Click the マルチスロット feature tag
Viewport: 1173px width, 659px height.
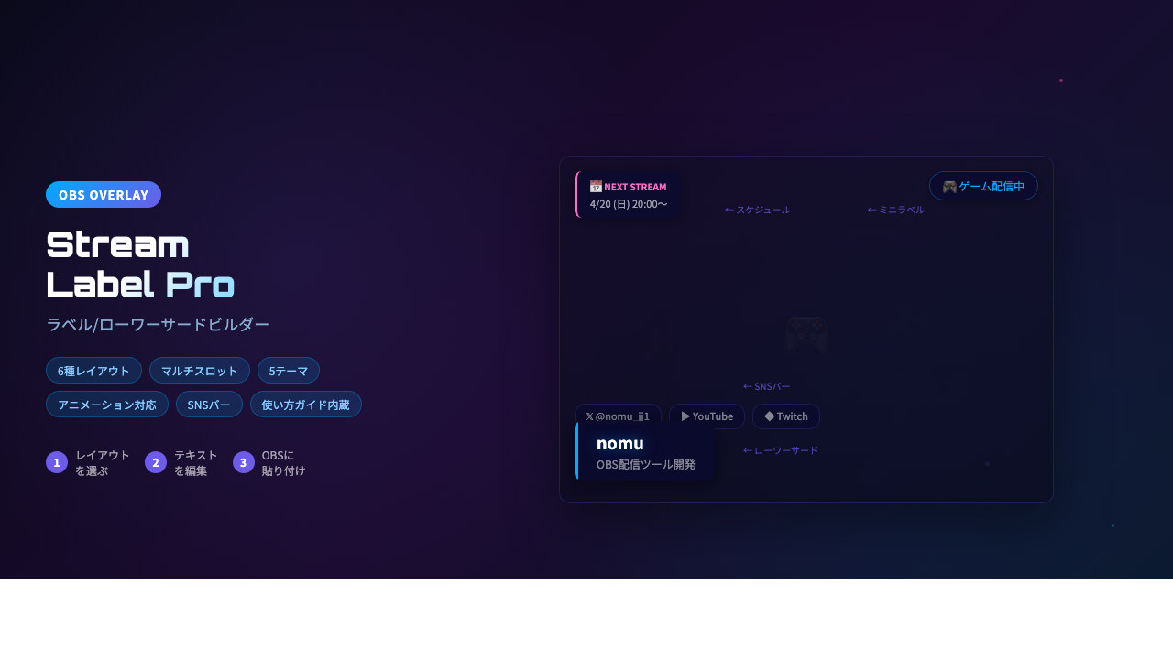pyautogui.click(x=200, y=371)
